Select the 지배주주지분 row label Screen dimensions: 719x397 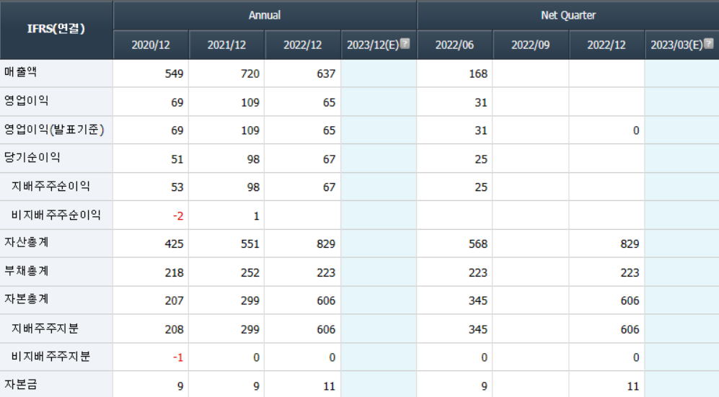pyautogui.click(x=45, y=329)
